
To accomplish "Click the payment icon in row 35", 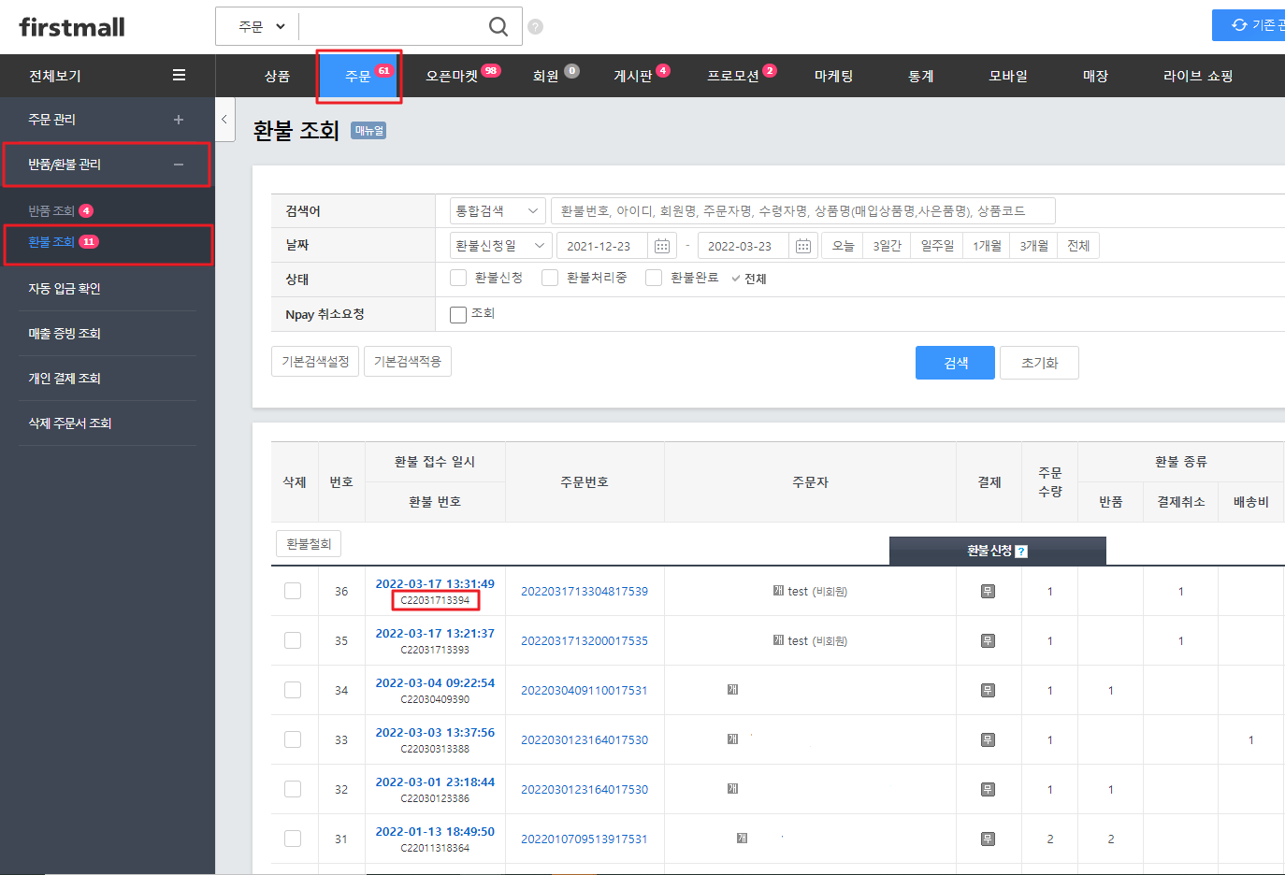I will 988,640.
